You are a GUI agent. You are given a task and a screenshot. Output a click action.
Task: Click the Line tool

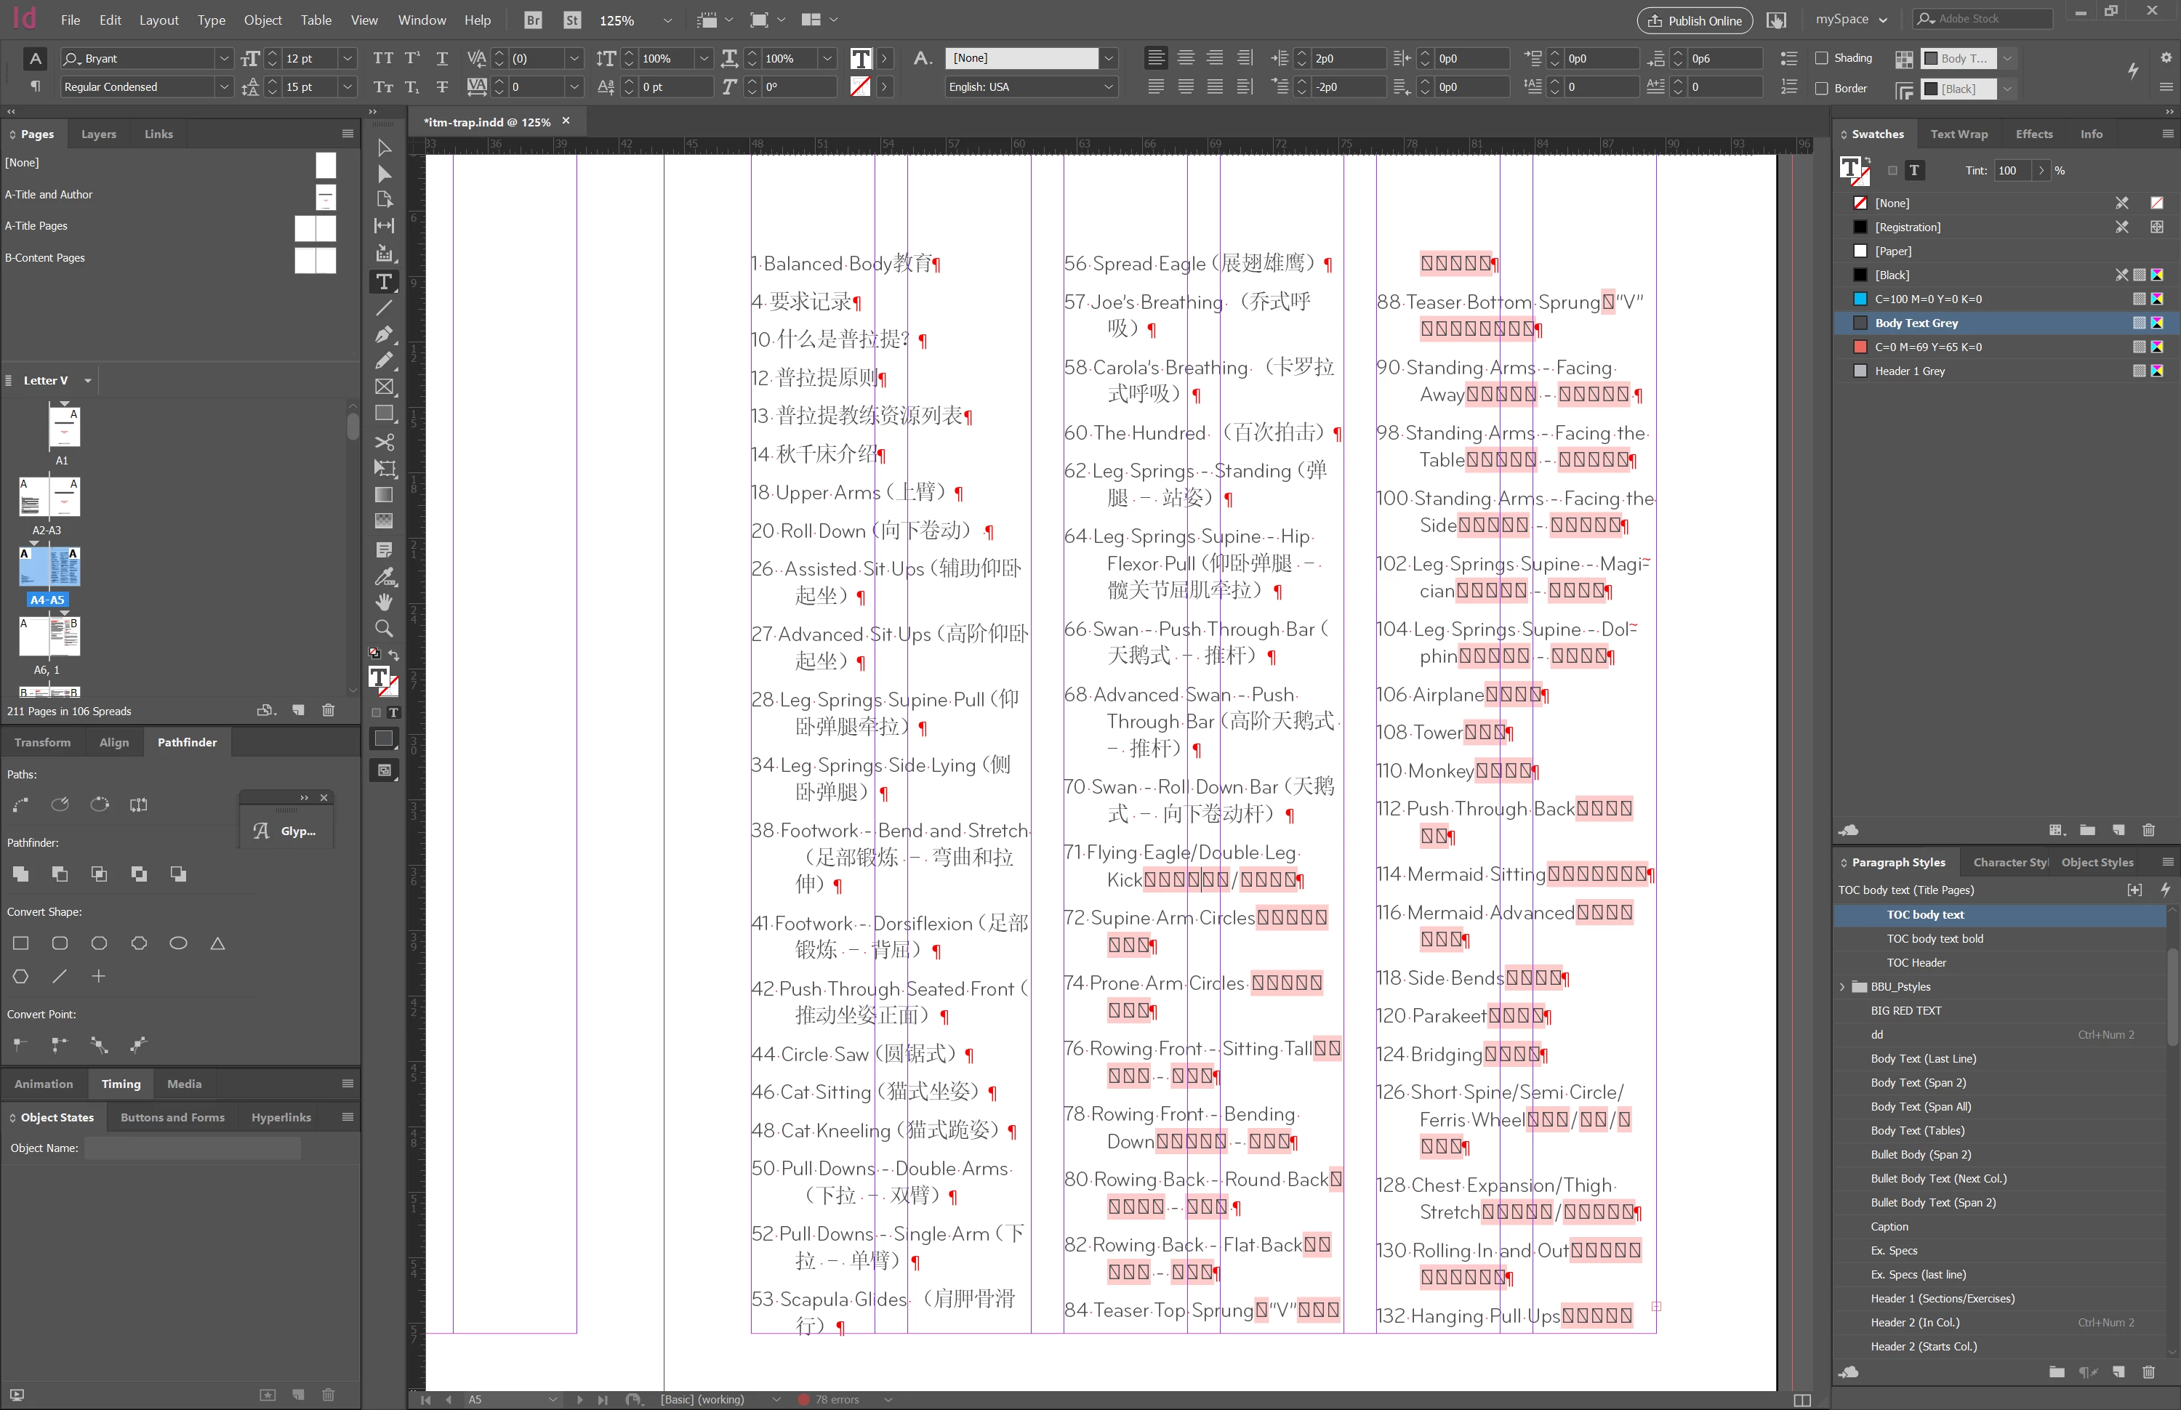(385, 309)
